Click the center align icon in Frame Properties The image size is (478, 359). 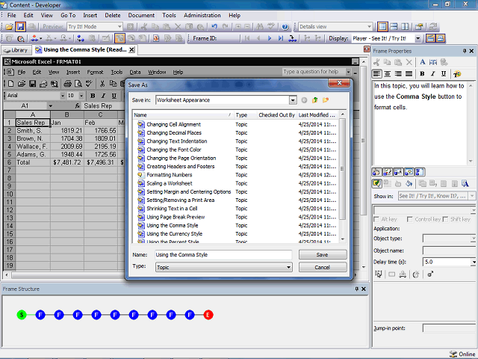pos(388,74)
